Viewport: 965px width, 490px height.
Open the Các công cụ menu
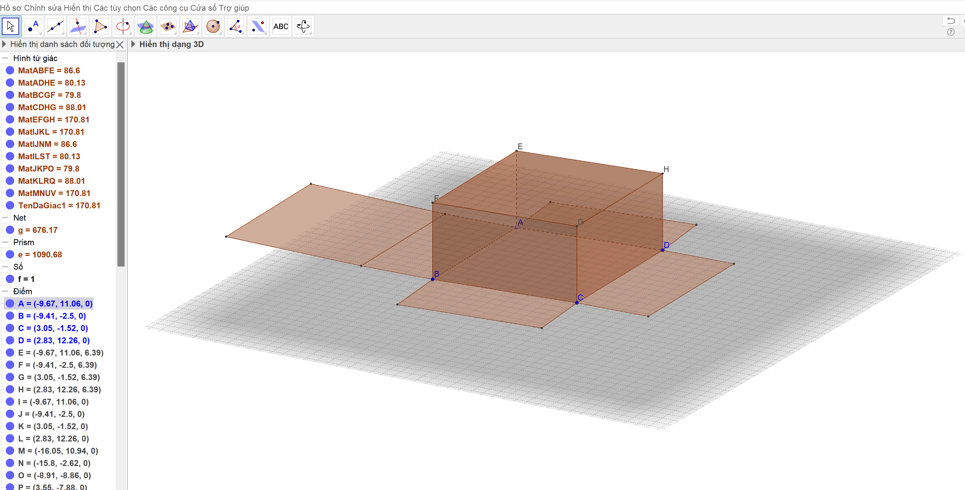pos(165,7)
